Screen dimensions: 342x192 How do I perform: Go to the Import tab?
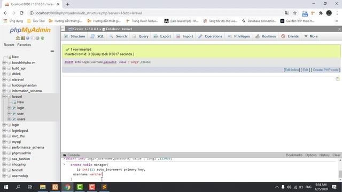[184, 36]
